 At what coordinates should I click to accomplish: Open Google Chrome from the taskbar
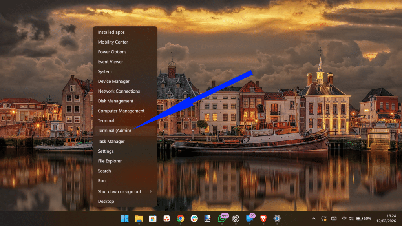(x=180, y=219)
